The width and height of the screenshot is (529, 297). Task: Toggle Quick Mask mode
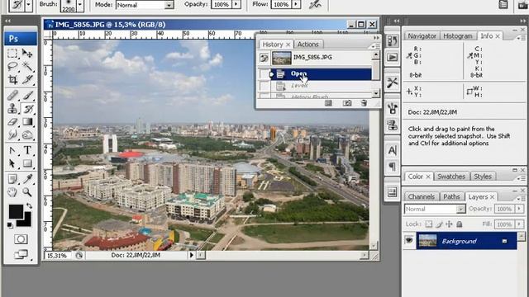pos(21,239)
